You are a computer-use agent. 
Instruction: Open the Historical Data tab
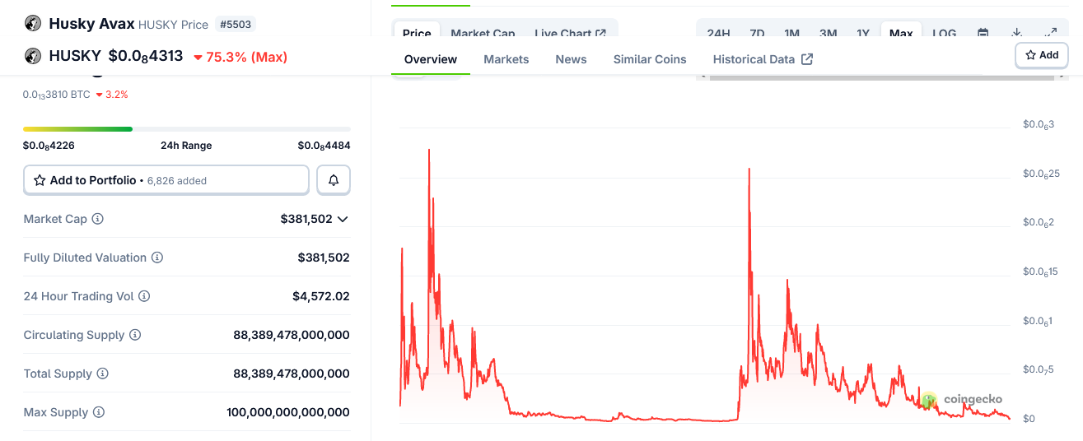[763, 59]
